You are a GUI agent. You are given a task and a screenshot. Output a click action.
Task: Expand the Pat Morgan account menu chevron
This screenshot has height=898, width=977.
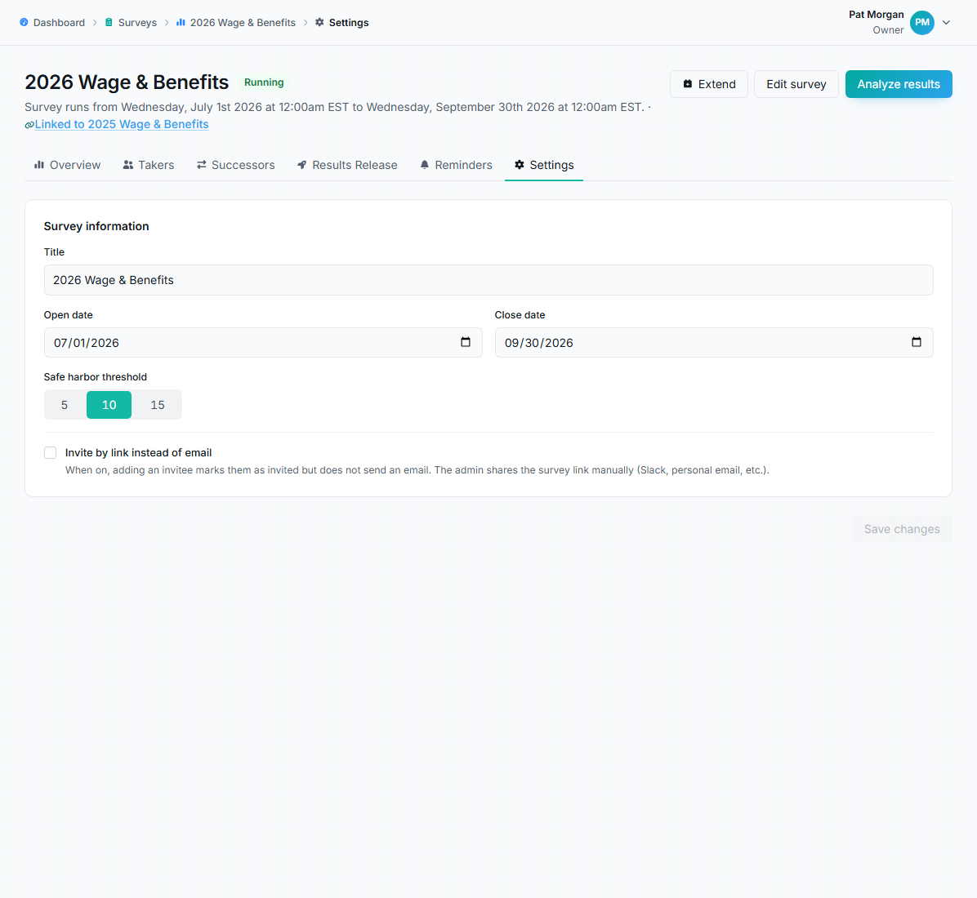tap(946, 22)
